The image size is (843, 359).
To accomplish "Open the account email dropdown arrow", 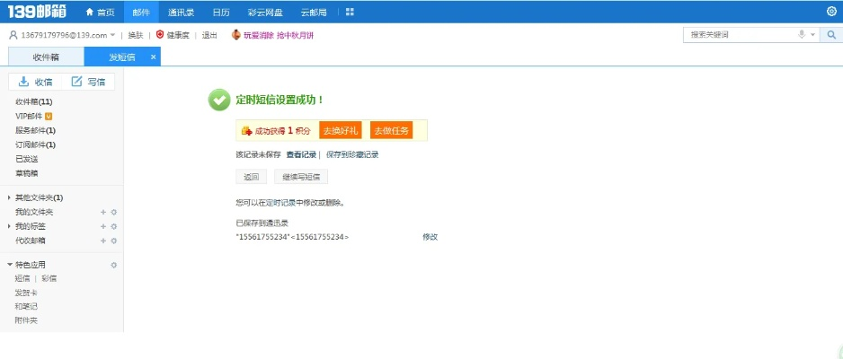I will pos(112,35).
